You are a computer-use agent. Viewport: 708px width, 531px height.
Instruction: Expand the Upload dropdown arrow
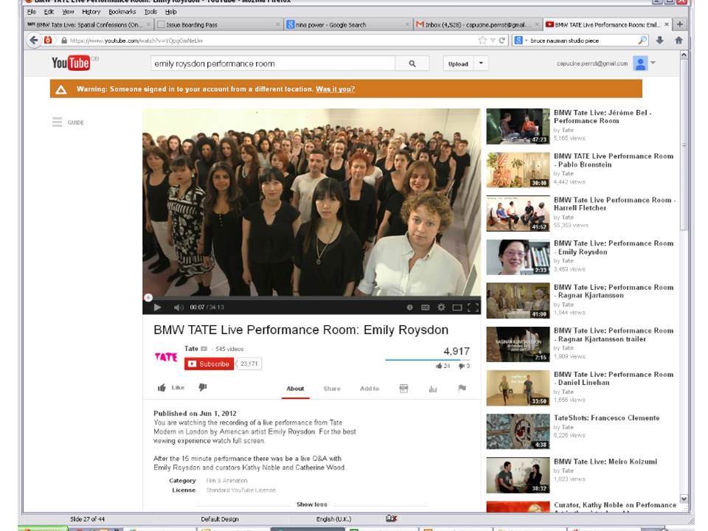point(481,63)
